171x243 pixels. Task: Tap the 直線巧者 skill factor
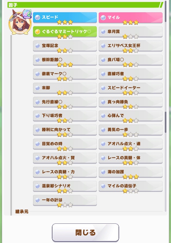click(130, 74)
